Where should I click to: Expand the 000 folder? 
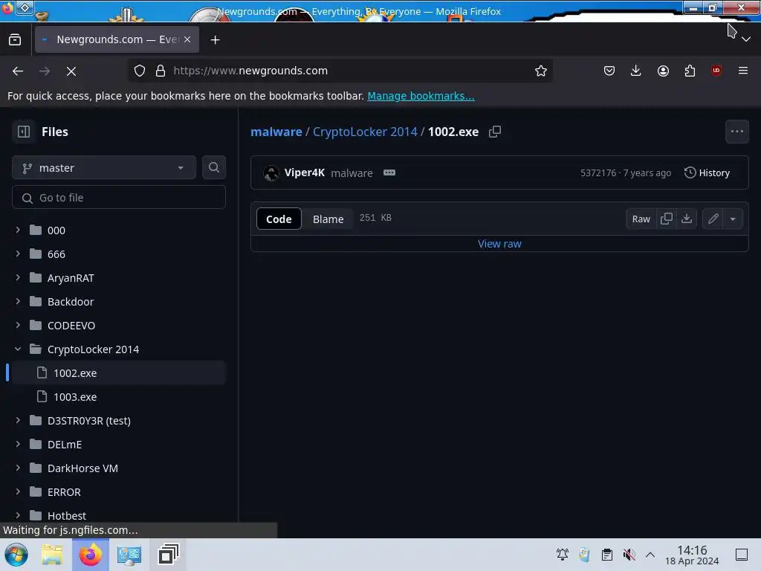pos(18,230)
